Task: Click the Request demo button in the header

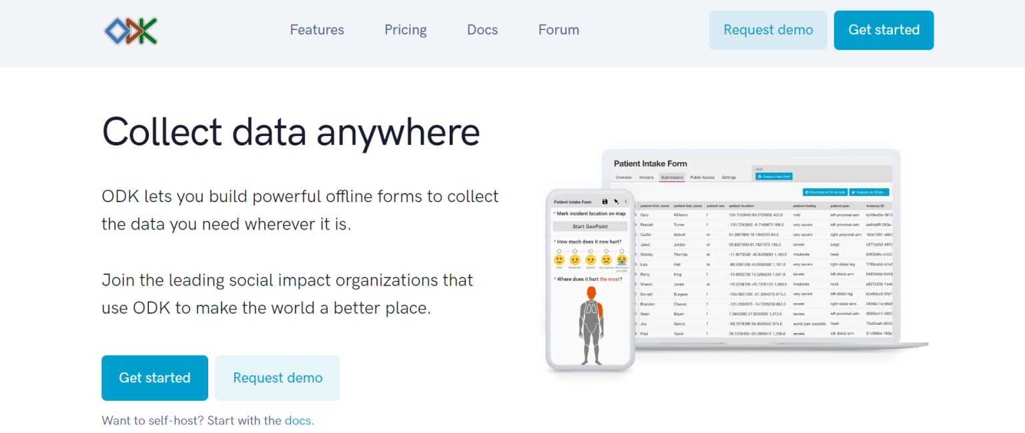Action: tap(767, 29)
